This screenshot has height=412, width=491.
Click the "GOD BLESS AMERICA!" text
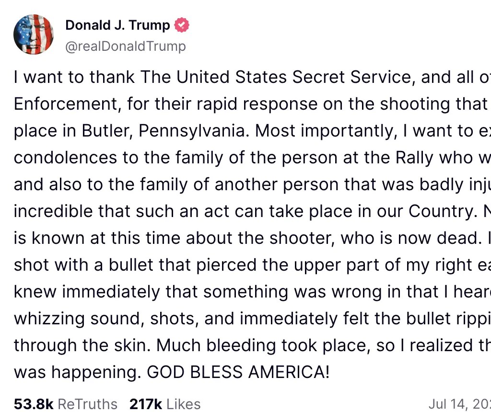tap(238, 372)
